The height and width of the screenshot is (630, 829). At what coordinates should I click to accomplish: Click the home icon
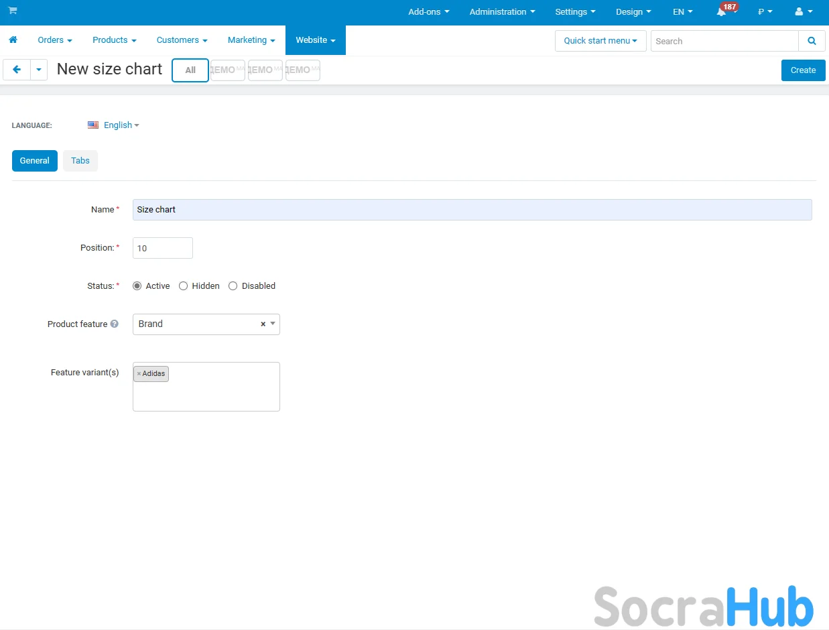13,40
